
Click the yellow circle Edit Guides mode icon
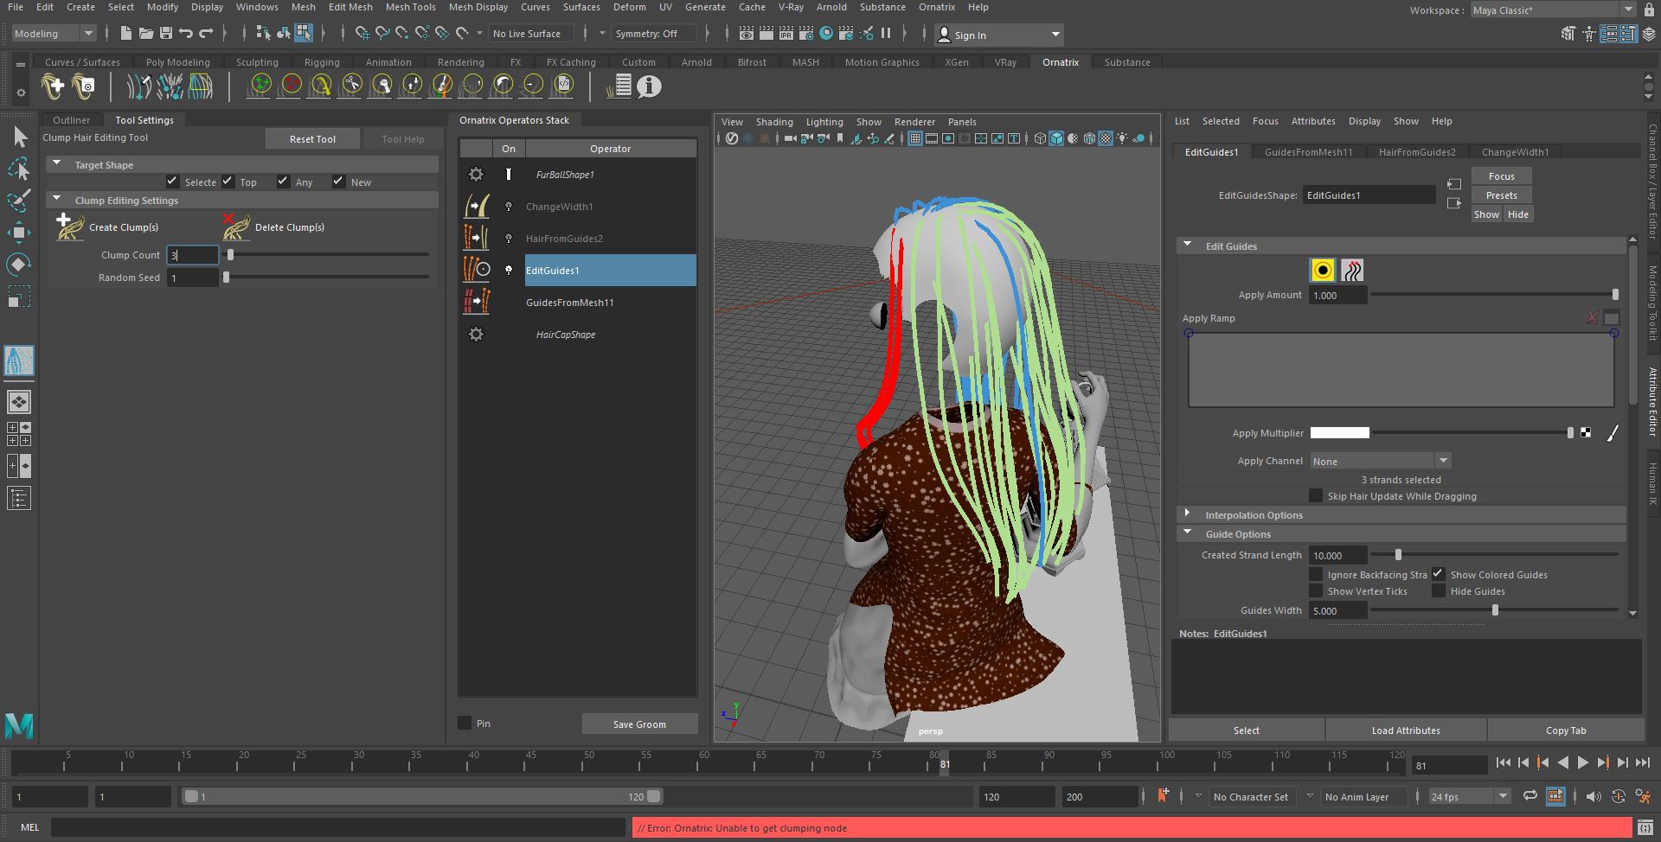click(x=1322, y=271)
